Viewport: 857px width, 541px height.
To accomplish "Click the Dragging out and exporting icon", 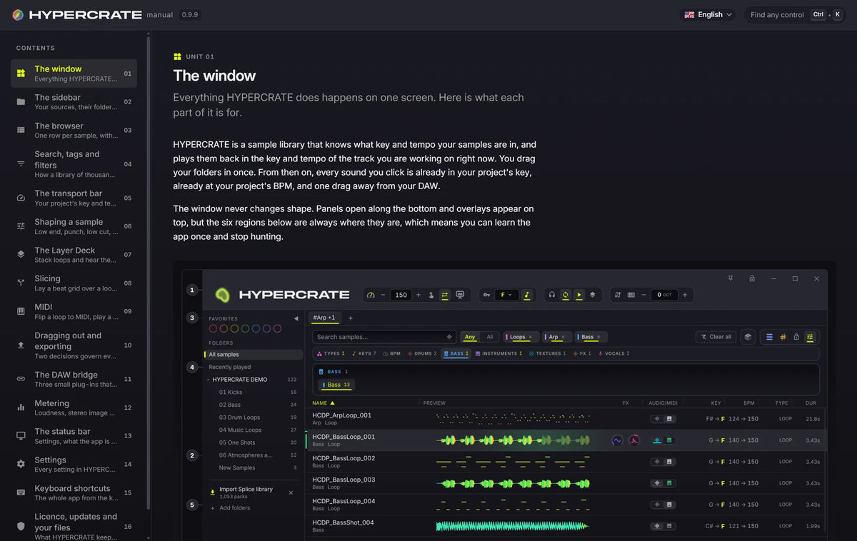I will coord(21,345).
